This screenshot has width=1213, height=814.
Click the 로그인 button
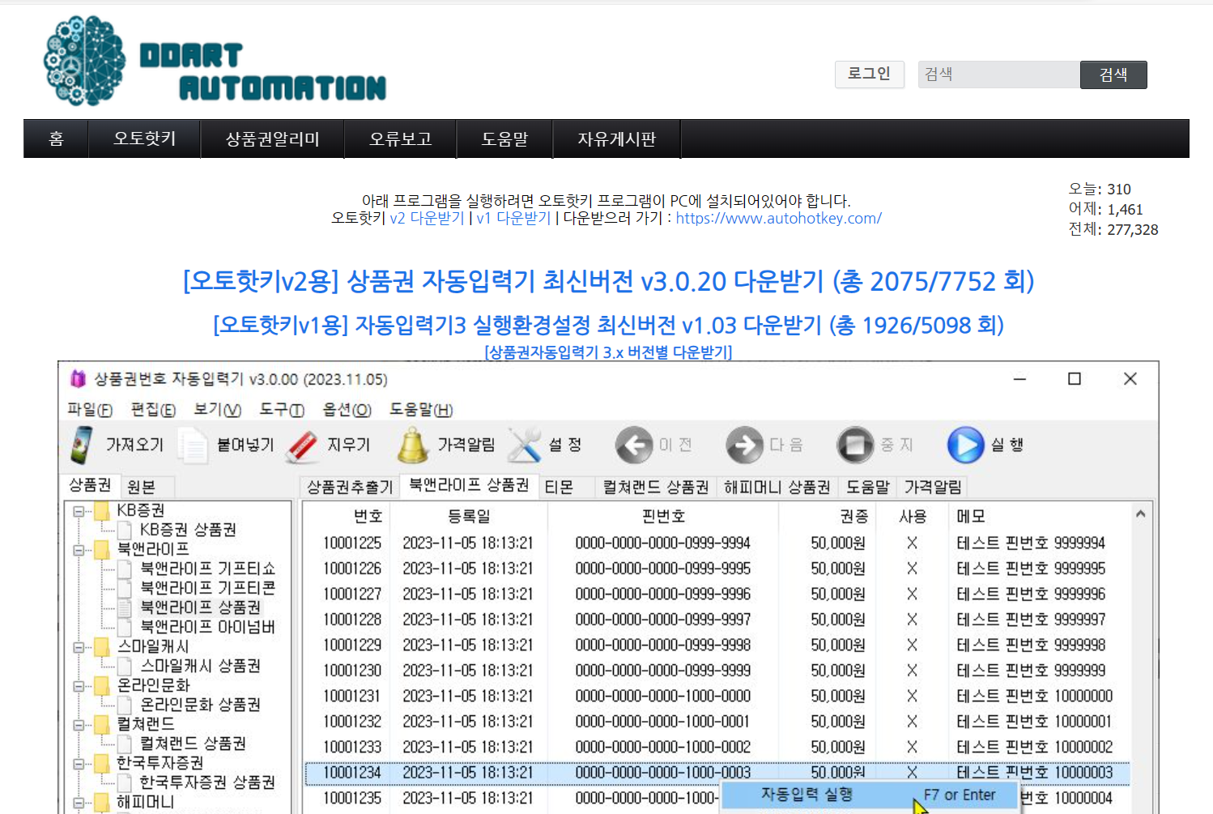869,74
